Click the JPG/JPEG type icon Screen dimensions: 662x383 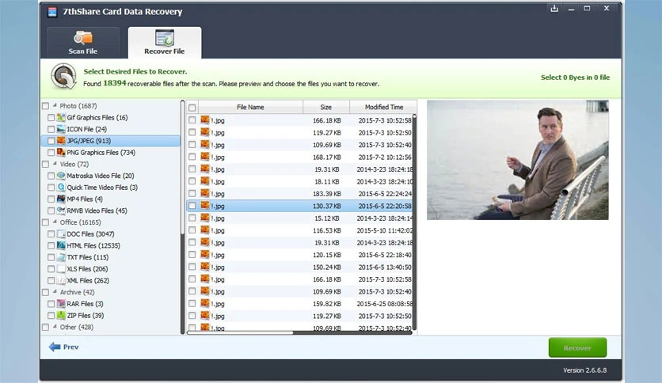pos(61,141)
